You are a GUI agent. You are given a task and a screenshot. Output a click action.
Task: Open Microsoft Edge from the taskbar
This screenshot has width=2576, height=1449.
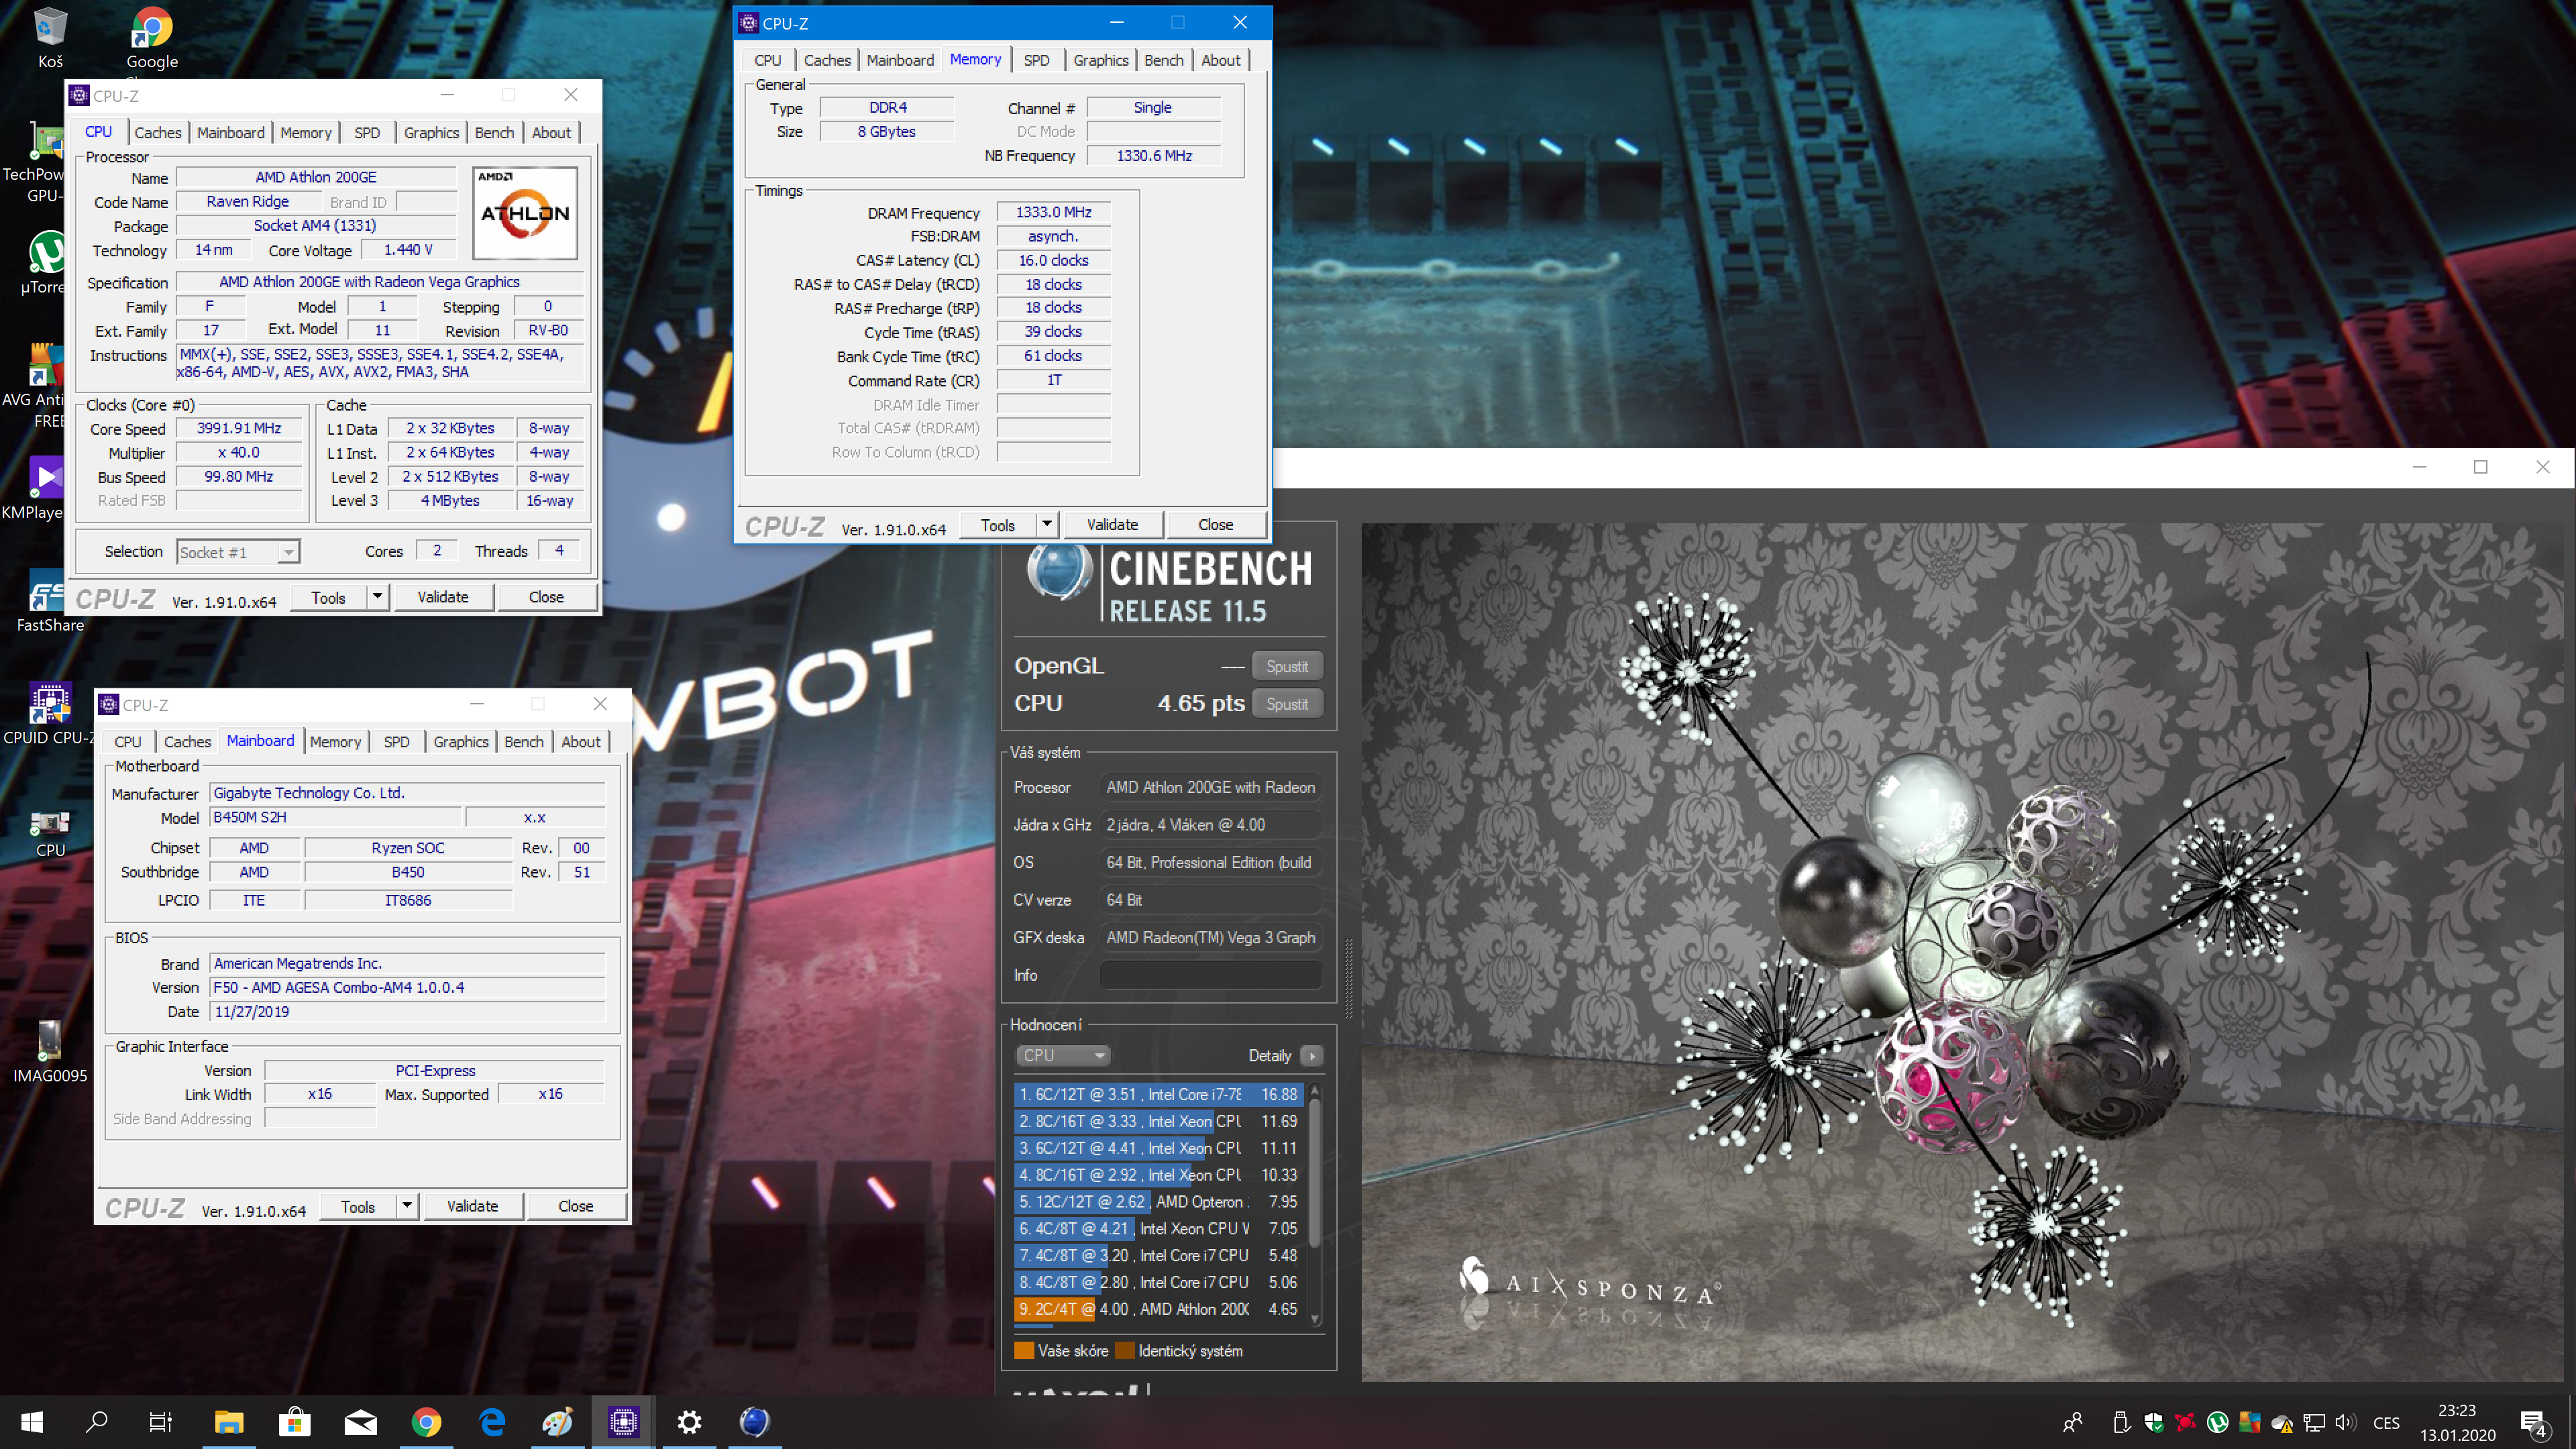click(492, 1422)
